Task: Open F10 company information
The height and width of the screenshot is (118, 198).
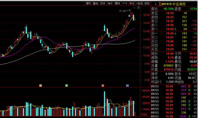Action: [x=125, y=3]
